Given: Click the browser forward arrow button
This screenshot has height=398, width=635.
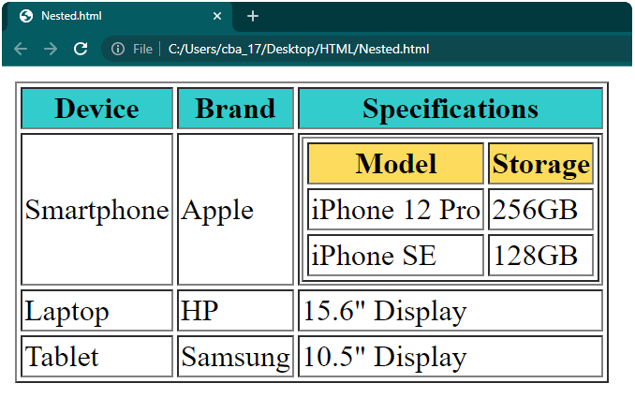Looking at the screenshot, I should (x=51, y=49).
